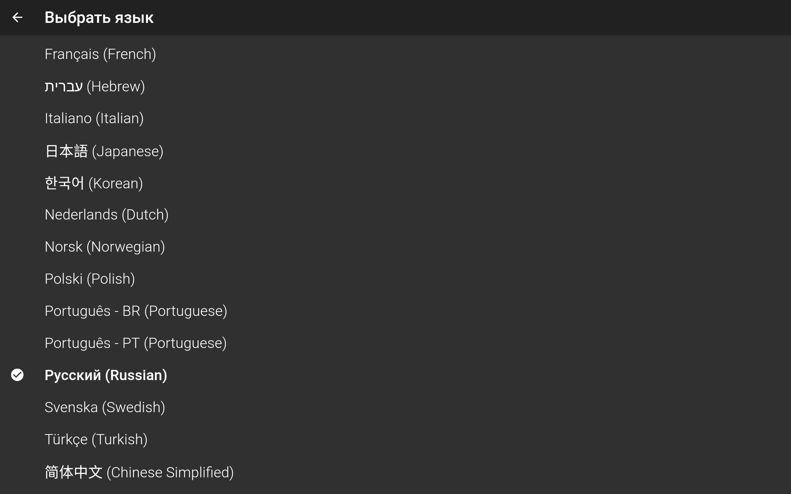
Task: Choose the Hebrew language option
Action: coord(95,86)
